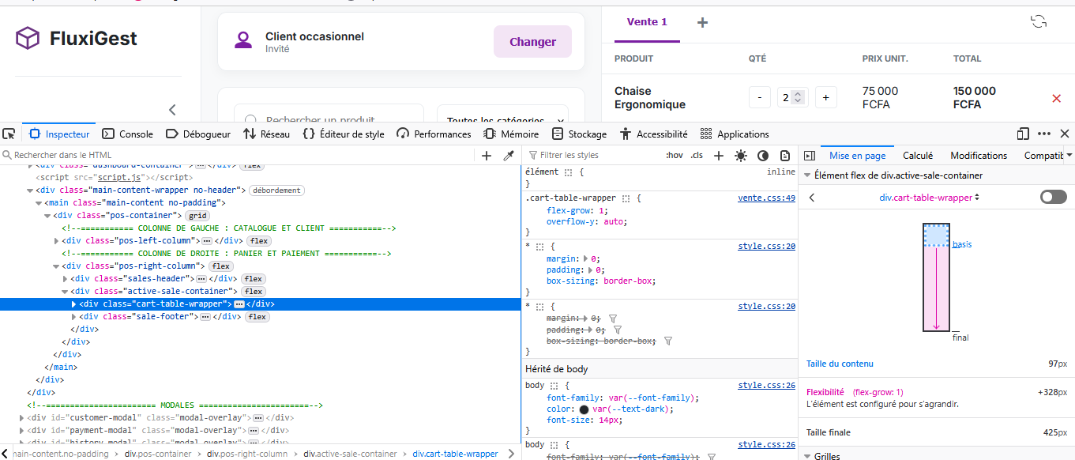The image size is (1075, 460).
Task: Close the developer tools panel
Action: point(1064,134)
